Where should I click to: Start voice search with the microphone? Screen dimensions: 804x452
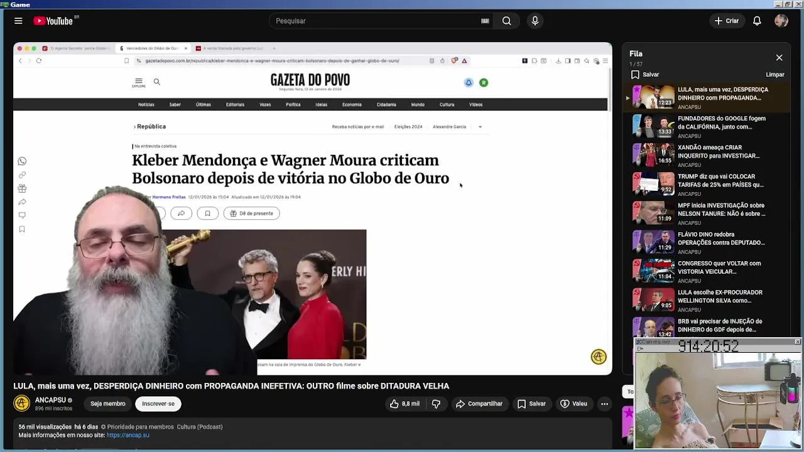pyautogui.click(x=535, y=21)
